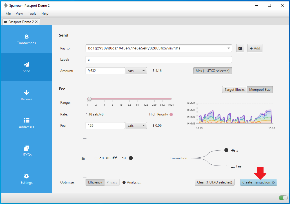This screenshot has width=290, height=204.
Task: Click the Add recipient button
Action: 255,48
